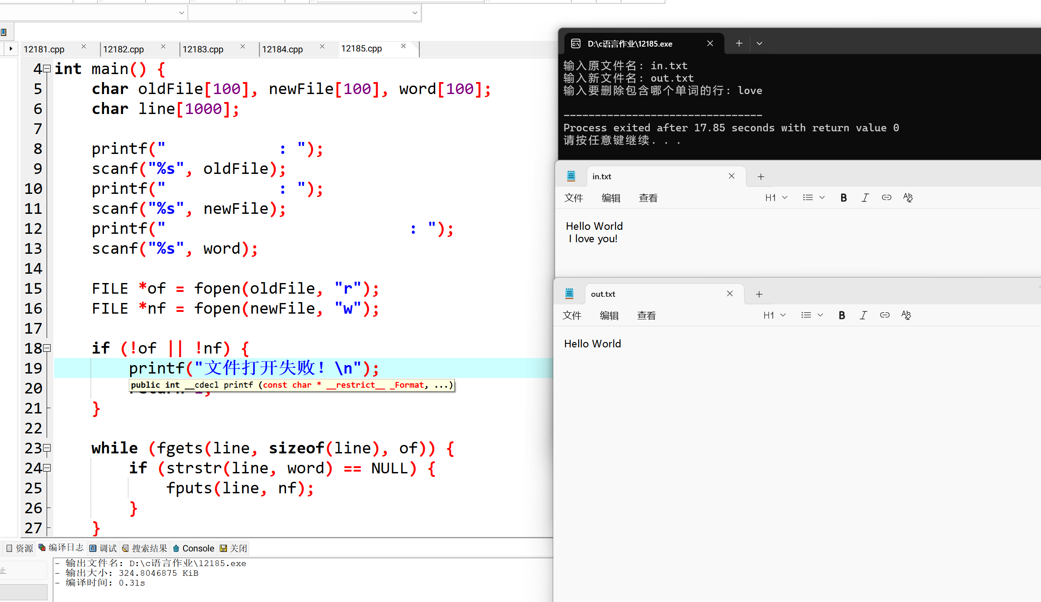Open 文件 menu in in.txt Notepad
Screen dimensions: 1041x602
coord(573,198)
